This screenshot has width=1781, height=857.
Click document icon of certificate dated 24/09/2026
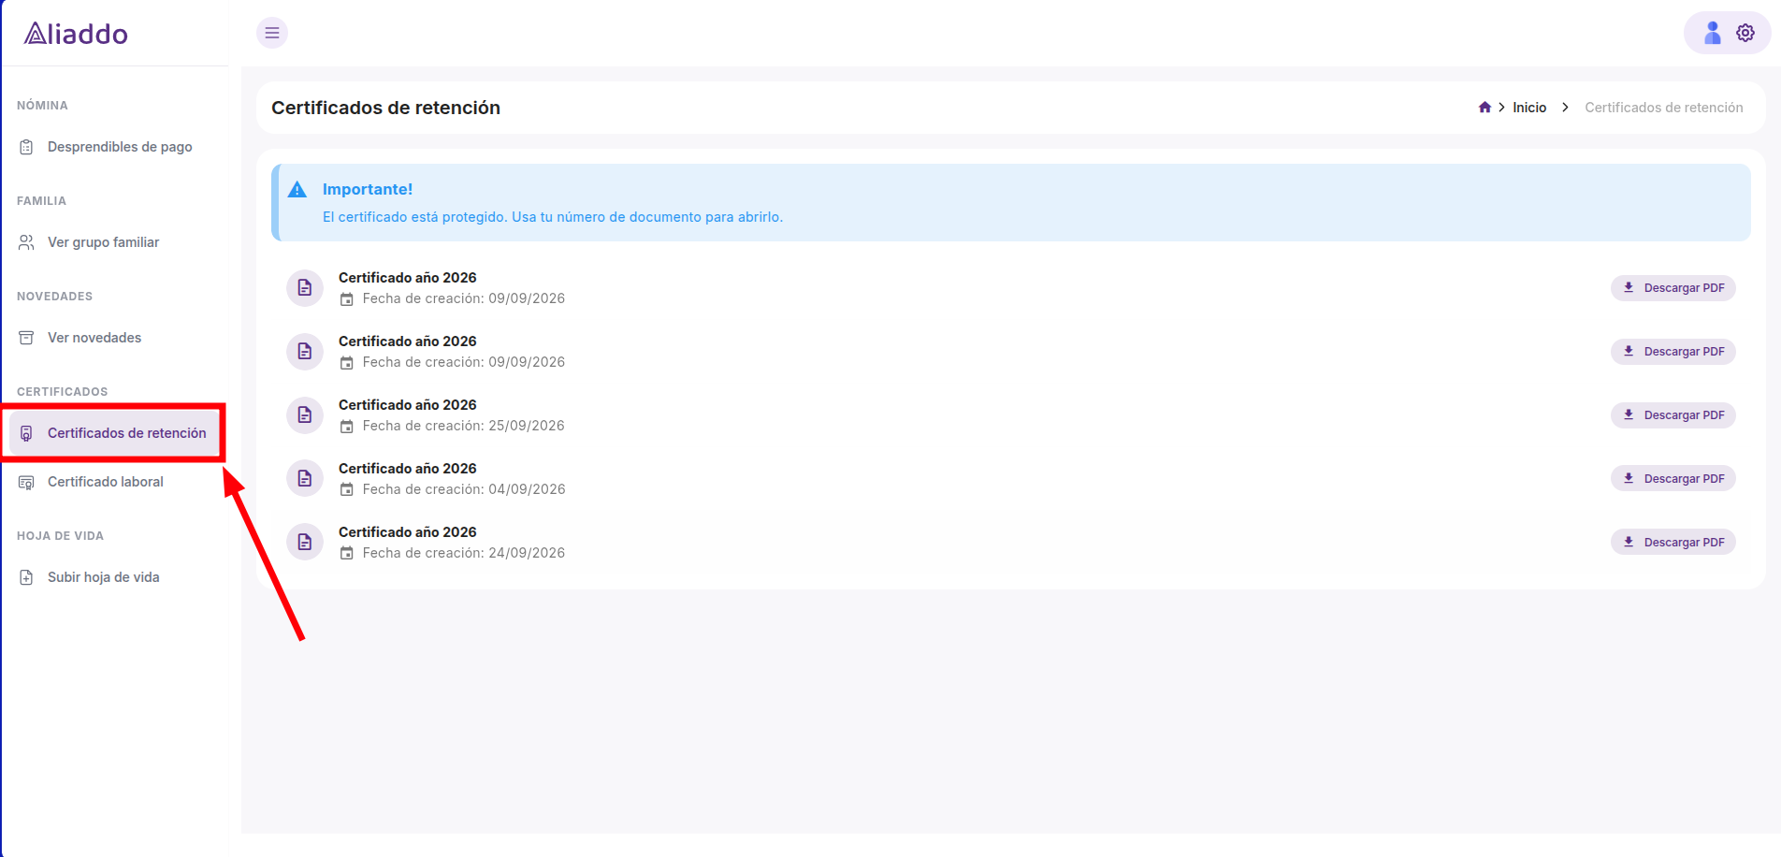pos(305,542)
